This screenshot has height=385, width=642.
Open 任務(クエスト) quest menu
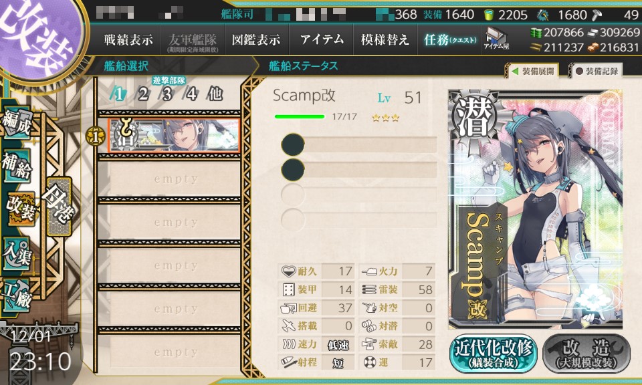(450, 39)
